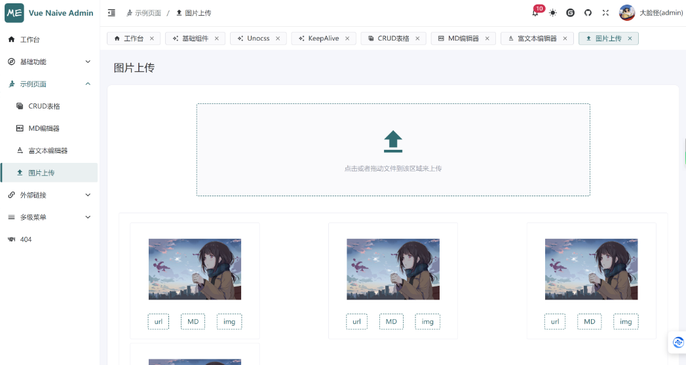
Task: Expand the 外部链接 sidebar menu
Action: pyautogui.click(x=49, y=195)
